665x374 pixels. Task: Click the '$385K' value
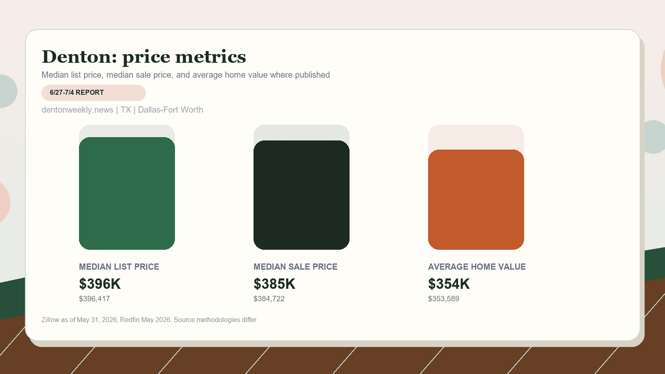[274, 284]
